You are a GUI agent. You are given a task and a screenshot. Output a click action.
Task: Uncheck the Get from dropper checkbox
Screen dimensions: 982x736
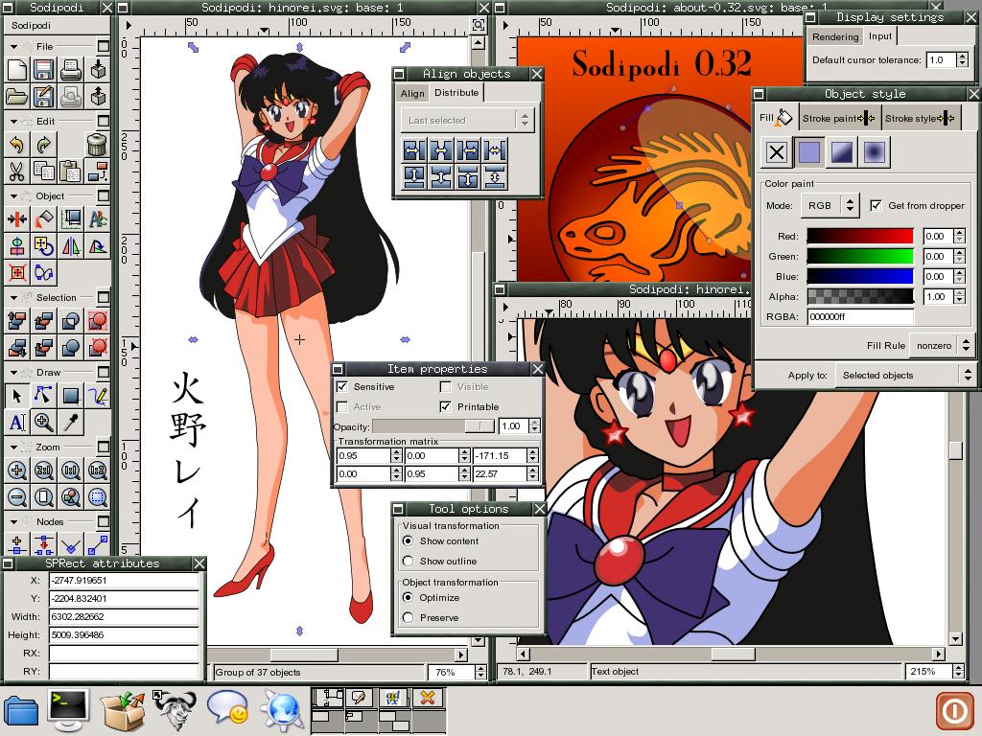876,206
